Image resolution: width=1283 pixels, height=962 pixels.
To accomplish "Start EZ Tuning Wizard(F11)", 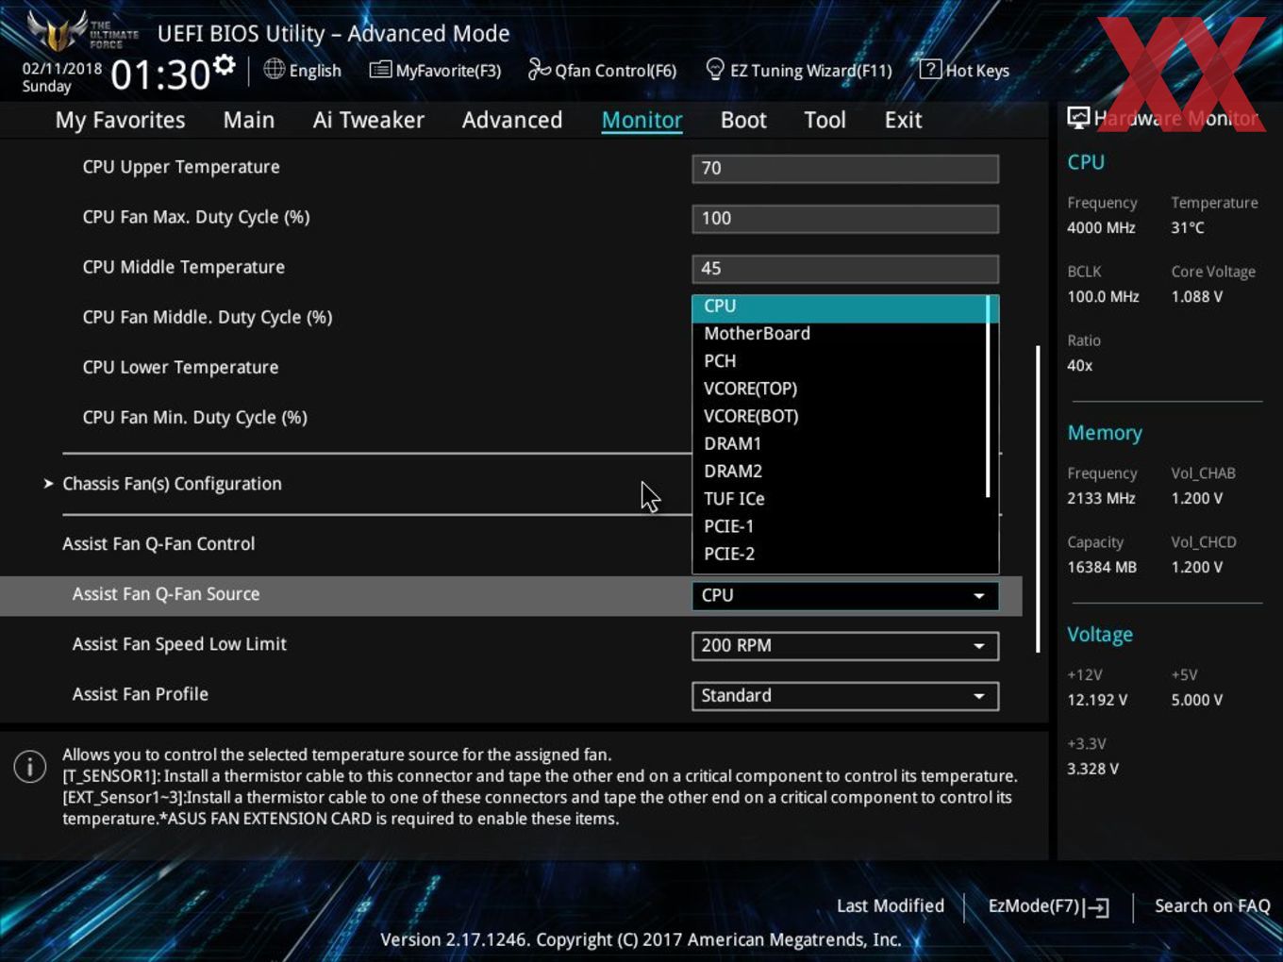I will pyautogui.click(x=799, y=70).
